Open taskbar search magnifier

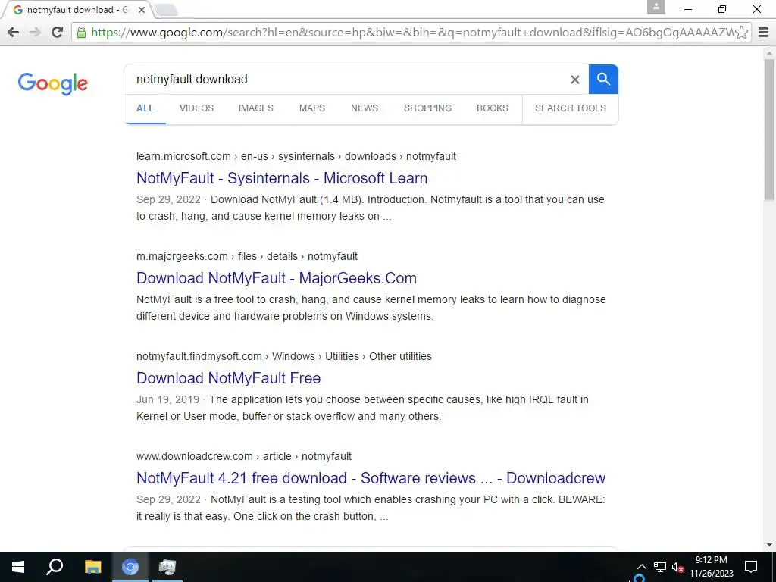click(55, 567)
